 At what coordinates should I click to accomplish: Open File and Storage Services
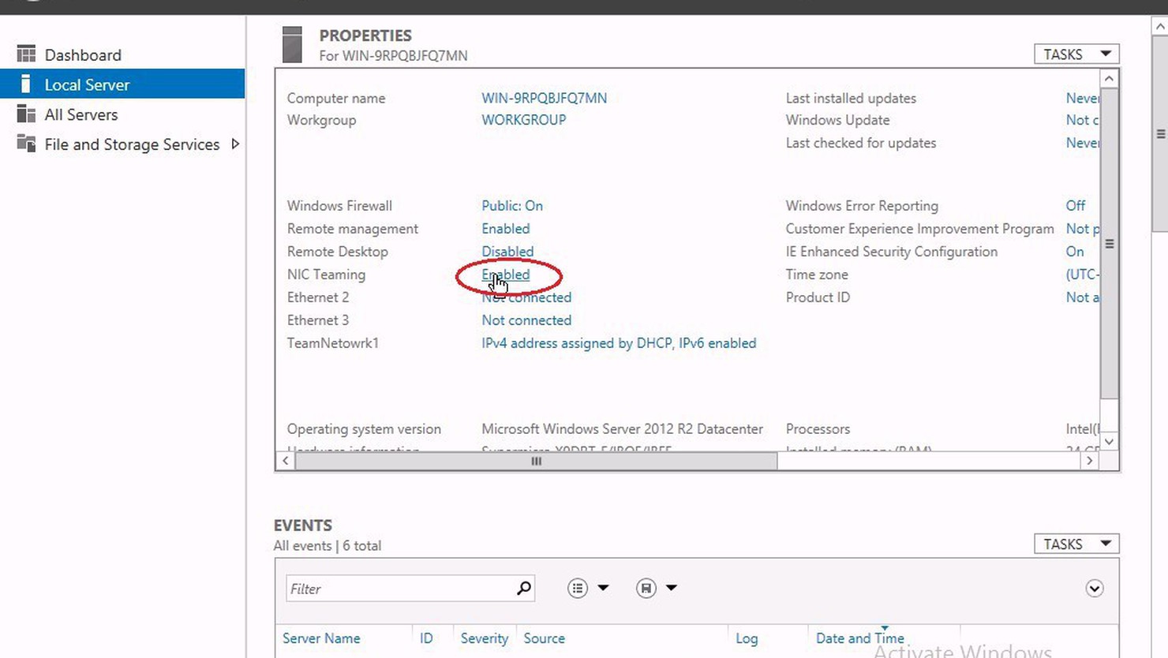pos(132,144)
